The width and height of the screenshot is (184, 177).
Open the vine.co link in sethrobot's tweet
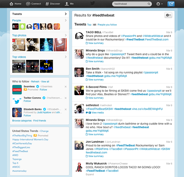147,109
